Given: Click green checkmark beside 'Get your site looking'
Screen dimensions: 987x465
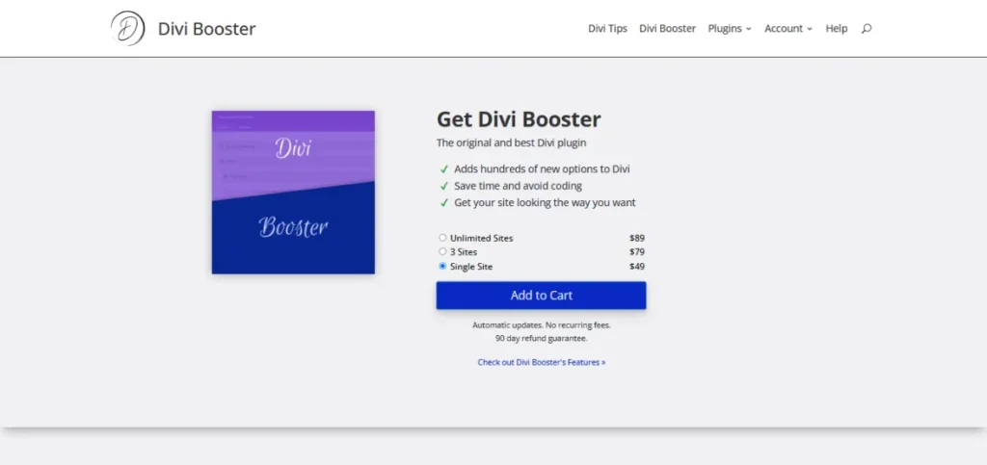Looking at the screenshot, I should point(443,203).
